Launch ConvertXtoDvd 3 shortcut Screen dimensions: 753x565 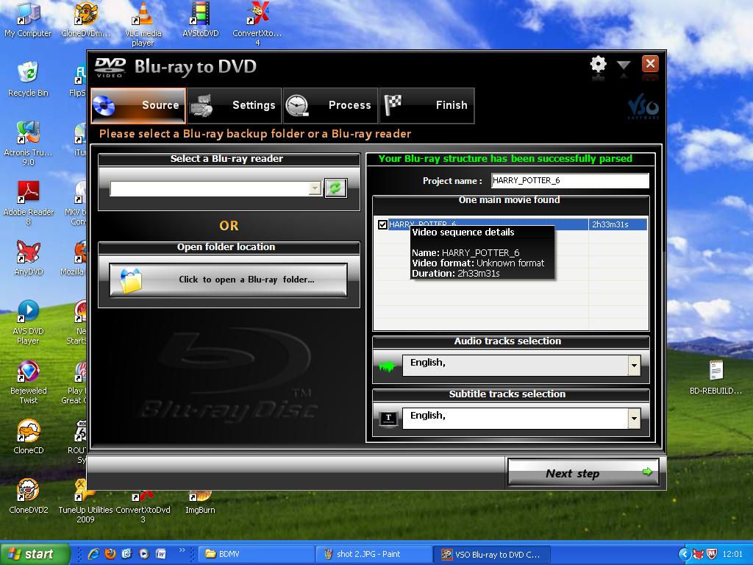click(143, 505)
